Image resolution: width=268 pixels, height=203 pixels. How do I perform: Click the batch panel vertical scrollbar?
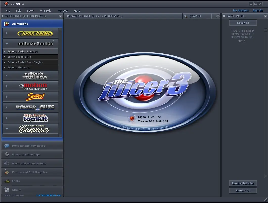(266, 103)
